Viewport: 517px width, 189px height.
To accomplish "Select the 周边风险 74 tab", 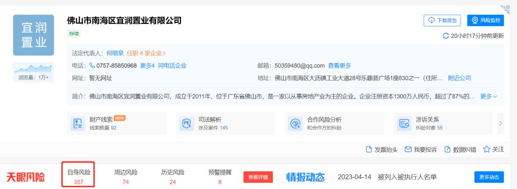I will [125, 177].
